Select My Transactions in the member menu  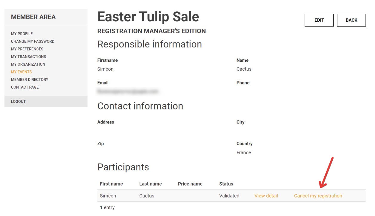pos(28,57)
